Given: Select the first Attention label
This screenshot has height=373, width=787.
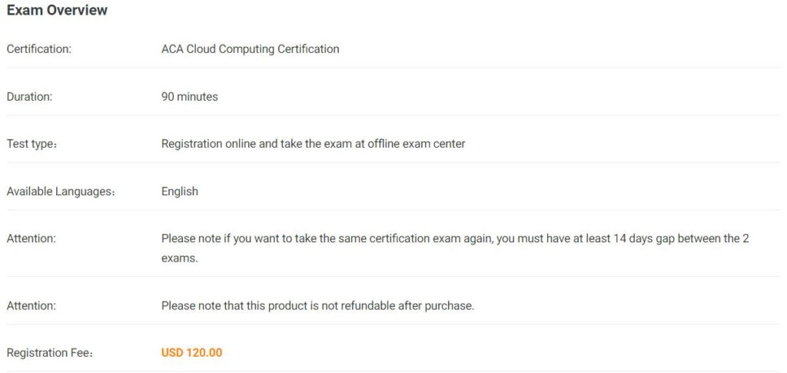Looking at the screenshot, I should click(31, 239).
